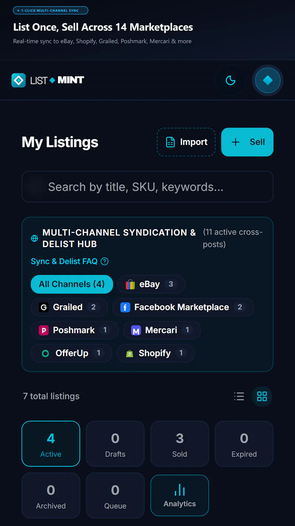295x526 pixels.
Task: Click the Sell button
Action: [x=247, y=142]
